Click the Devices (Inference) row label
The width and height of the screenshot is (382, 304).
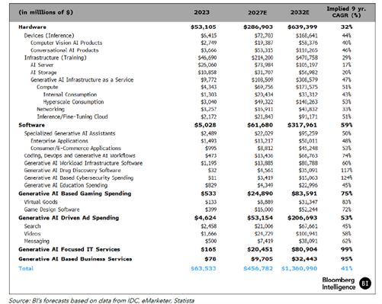pos(49,36)
